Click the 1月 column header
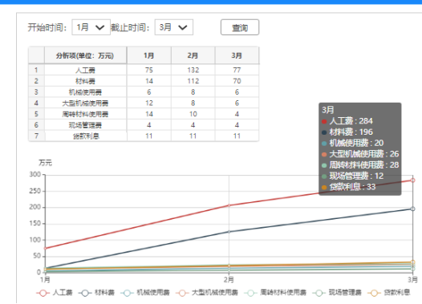The height and width of the screenshot is (304, 422). pos(149,55)
